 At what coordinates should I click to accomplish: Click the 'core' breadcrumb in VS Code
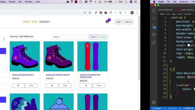[x=179, y=14]
